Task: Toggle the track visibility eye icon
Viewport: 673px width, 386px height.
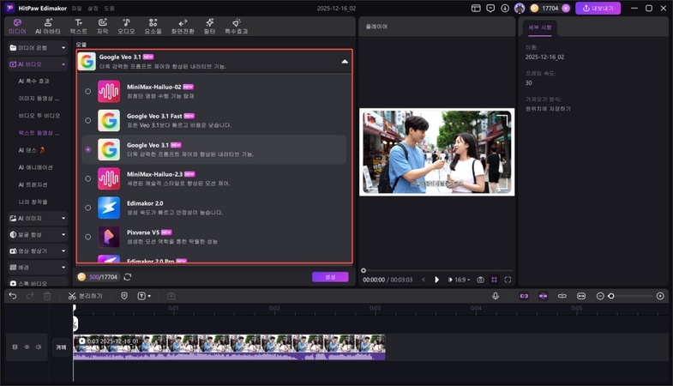Action: [x=27, y=347]
